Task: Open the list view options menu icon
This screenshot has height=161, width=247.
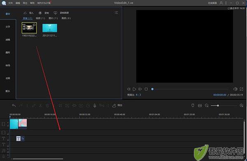Action: point(116,13)
